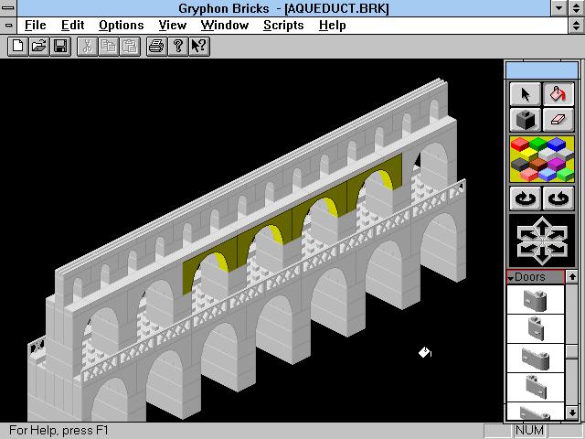Image resolution: width=585 pixels, height=439 pixels.
Task: Click the brick list scroll up arrow
Action: [x=572, y=277]
